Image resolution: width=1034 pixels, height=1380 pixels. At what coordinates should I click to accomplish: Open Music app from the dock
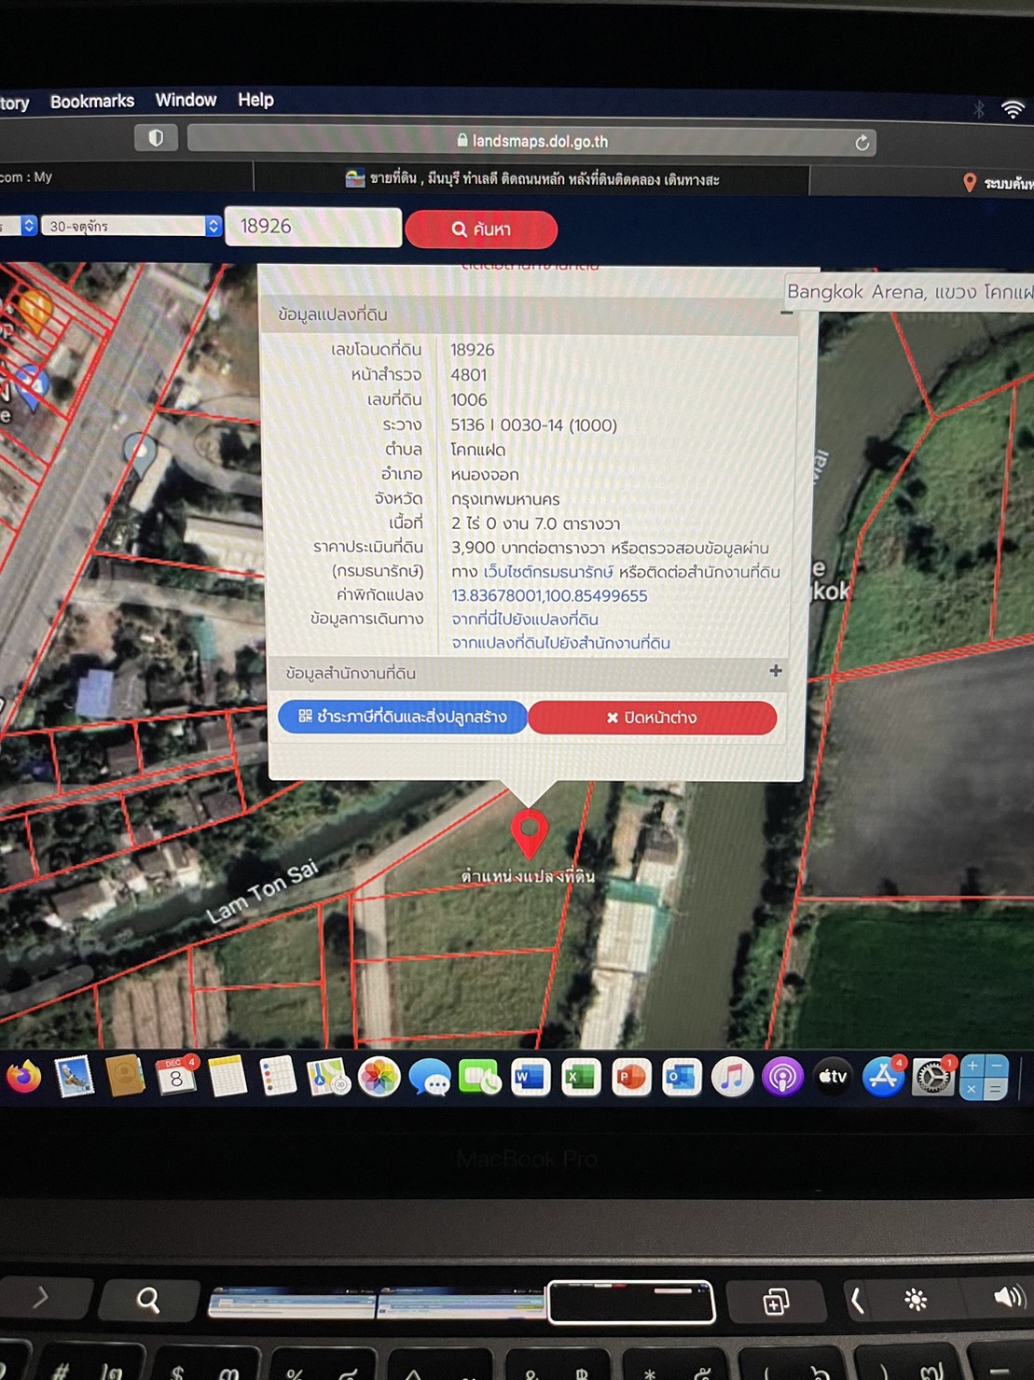pyautogui.click(x=732, y=1079)
